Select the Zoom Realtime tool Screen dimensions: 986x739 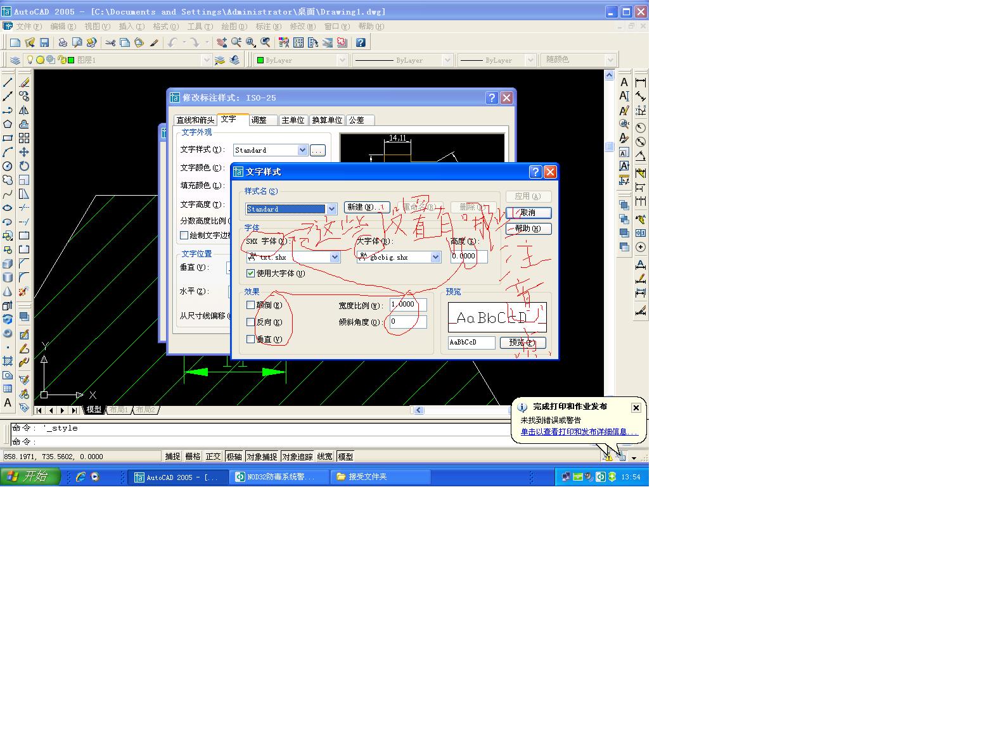click(x=236, y=42)
